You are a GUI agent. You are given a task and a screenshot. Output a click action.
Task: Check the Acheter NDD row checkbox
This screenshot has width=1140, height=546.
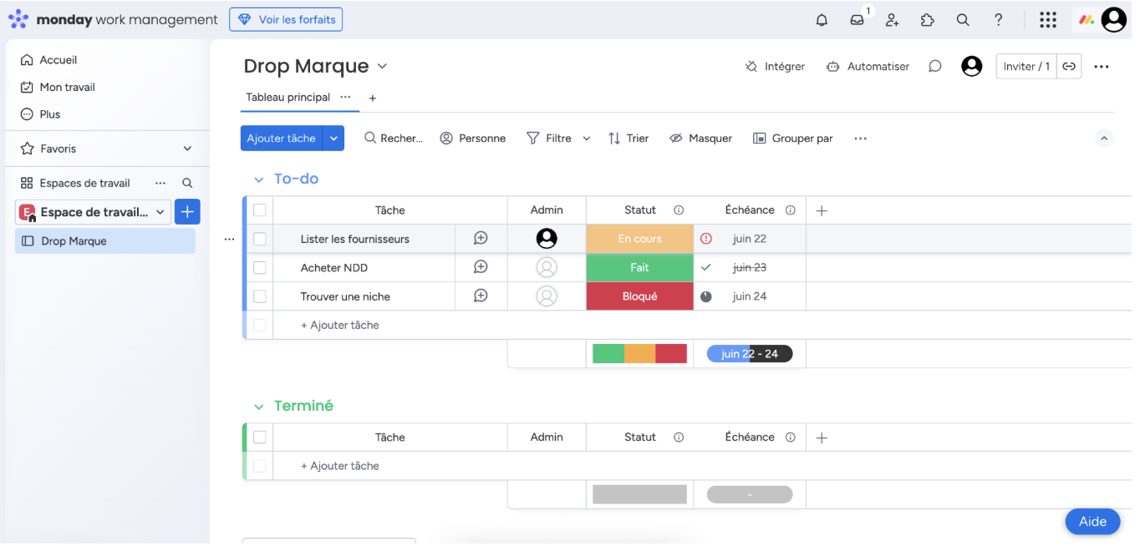pos(260,268)
